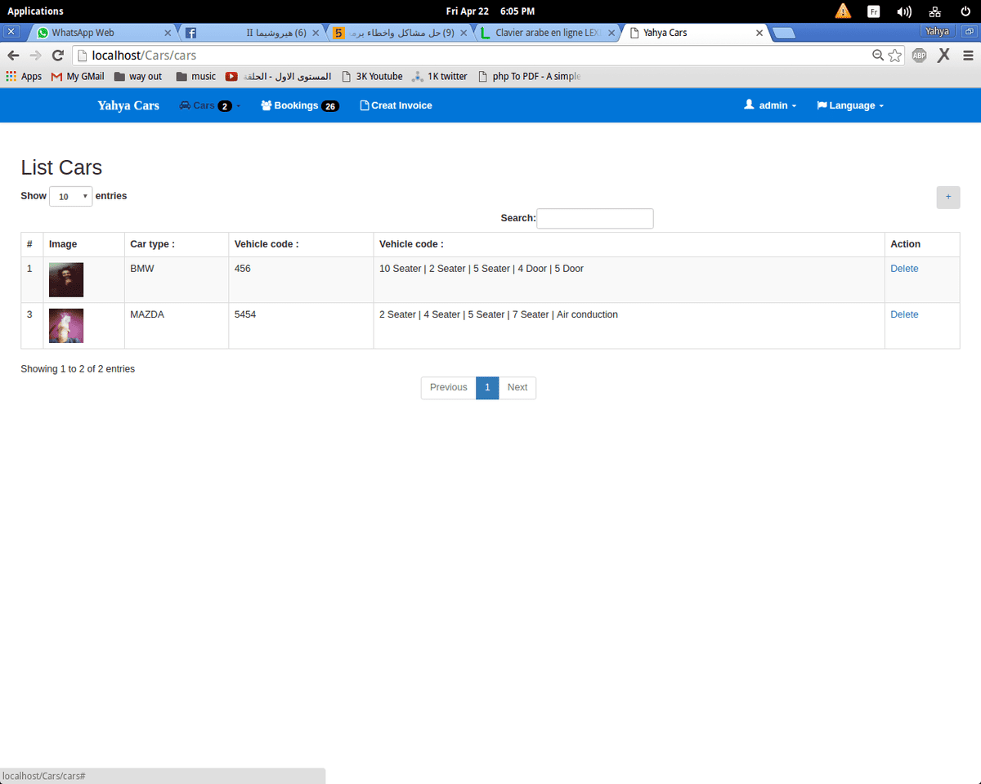Open the admin user dropdown
Screen dimensions: 981x784
[770, 105]
